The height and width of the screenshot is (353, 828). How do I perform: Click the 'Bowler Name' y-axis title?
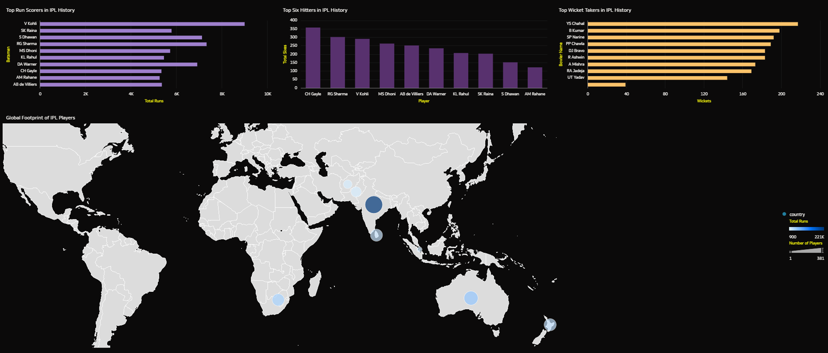(561, 54)
